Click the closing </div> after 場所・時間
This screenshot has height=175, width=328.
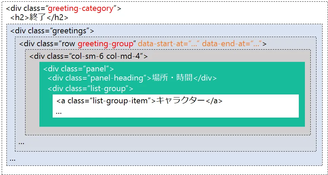pyautogui.click(x=204, y=78)
